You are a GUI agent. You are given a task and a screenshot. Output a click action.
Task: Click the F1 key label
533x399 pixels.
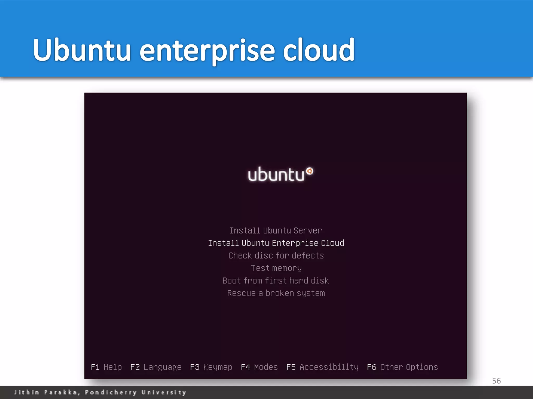pos(95,367)
